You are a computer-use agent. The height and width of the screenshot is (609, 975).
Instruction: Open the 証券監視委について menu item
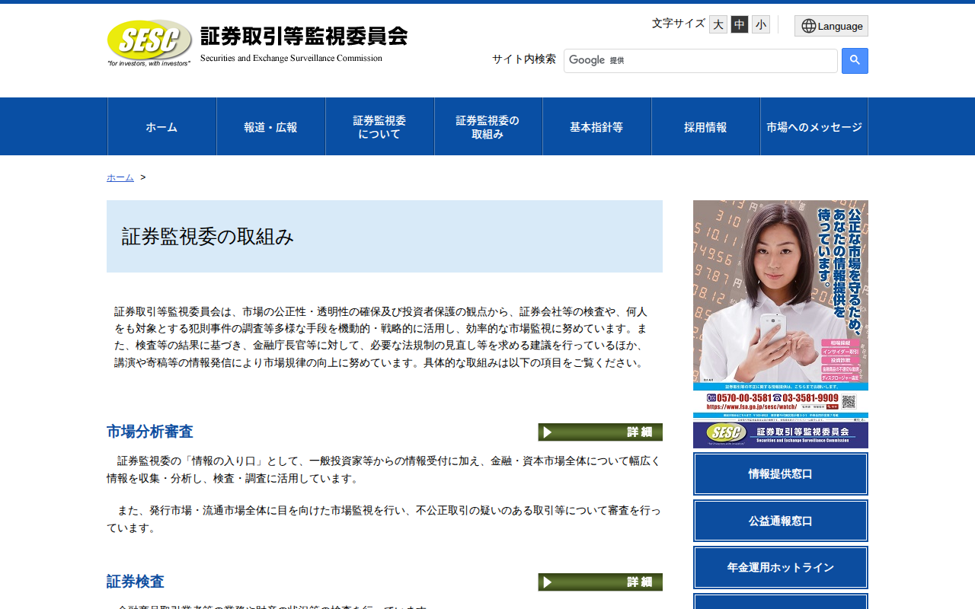(x=380, y=126)
